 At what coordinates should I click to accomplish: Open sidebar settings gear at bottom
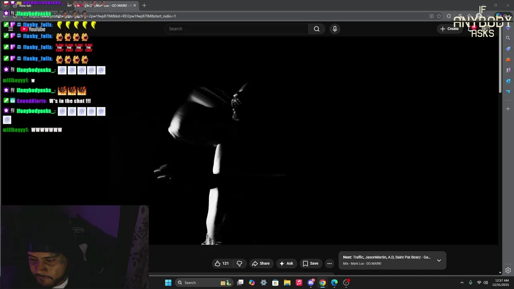(508, 270)
